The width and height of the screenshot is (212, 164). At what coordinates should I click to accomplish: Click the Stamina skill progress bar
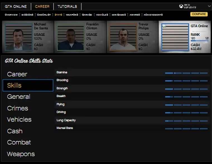(x=186, y=73)
